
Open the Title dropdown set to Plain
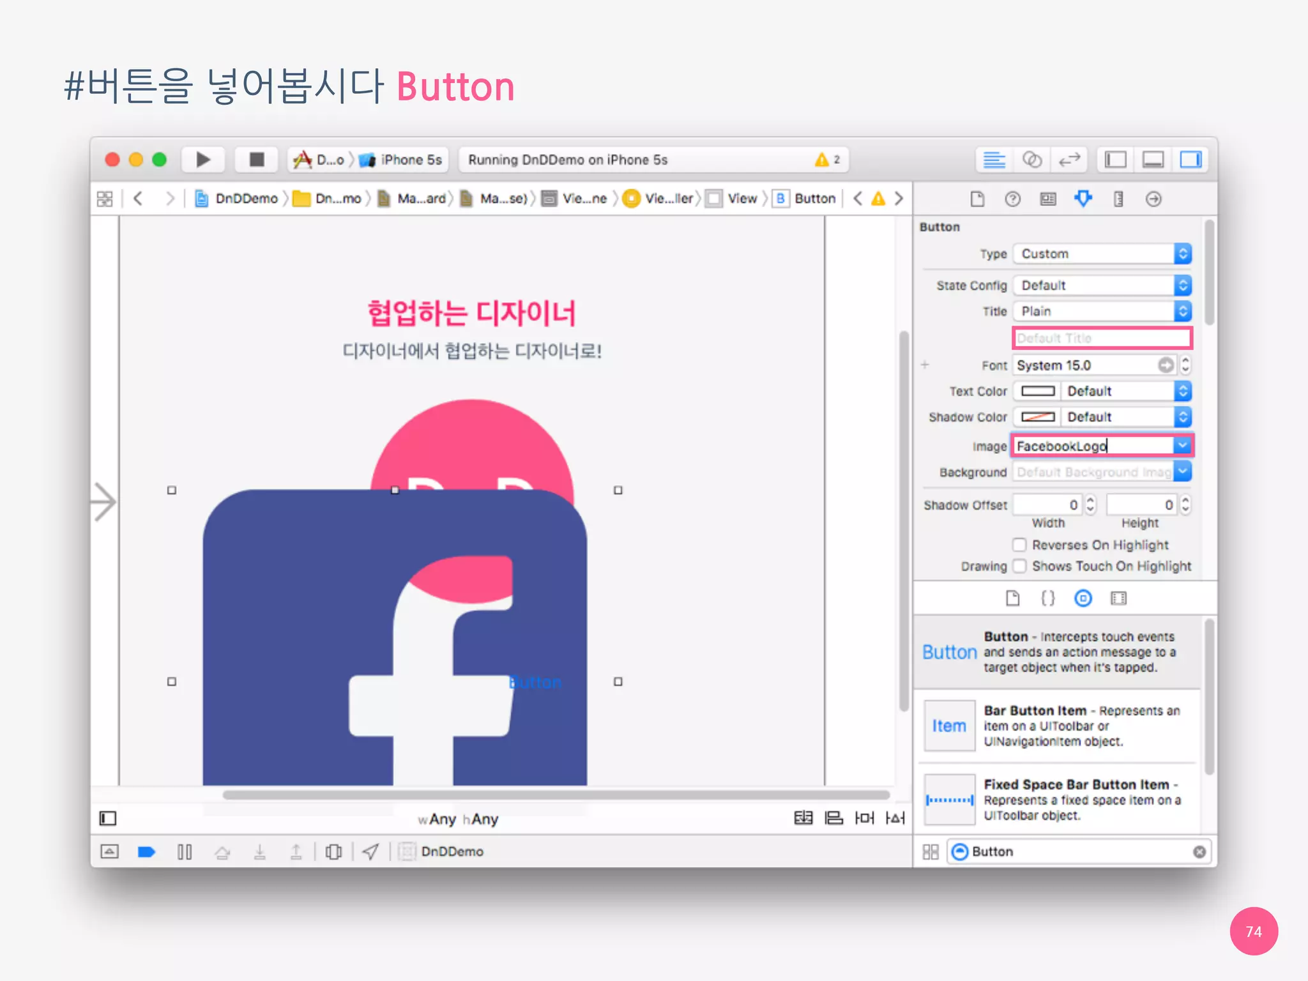(1102, 311)
